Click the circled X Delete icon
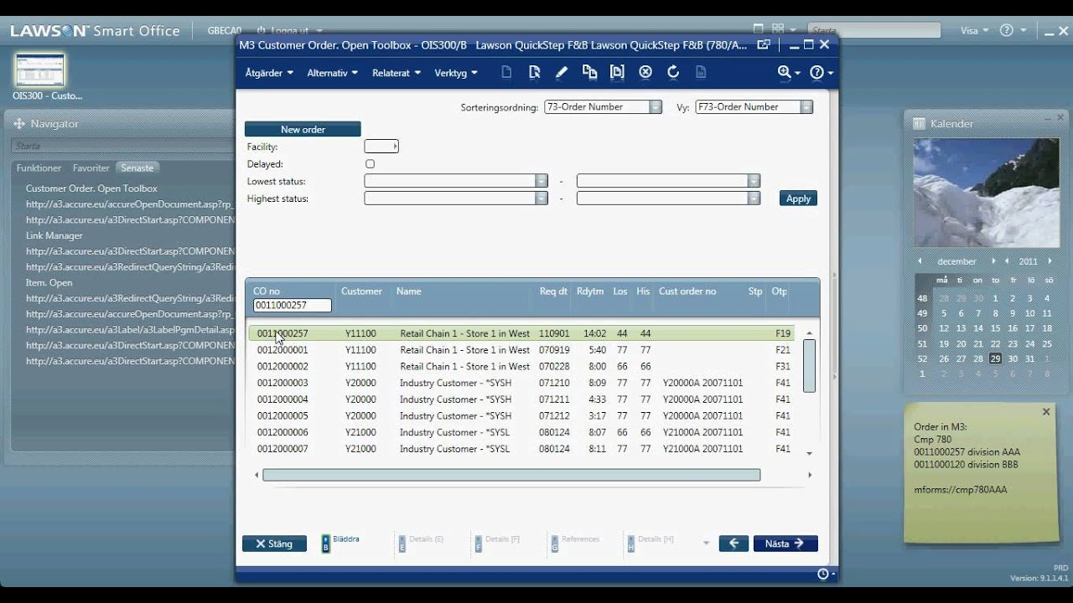The height and width of the screenshot is (603, 1073). point(645,73)
